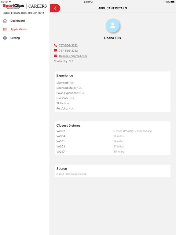Click the 27 miles distance
The width and height of the screenshot is (176, 235).
[x=119, y=147]
